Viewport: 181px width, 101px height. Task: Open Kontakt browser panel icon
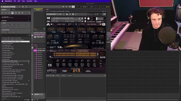coord(64,14)
